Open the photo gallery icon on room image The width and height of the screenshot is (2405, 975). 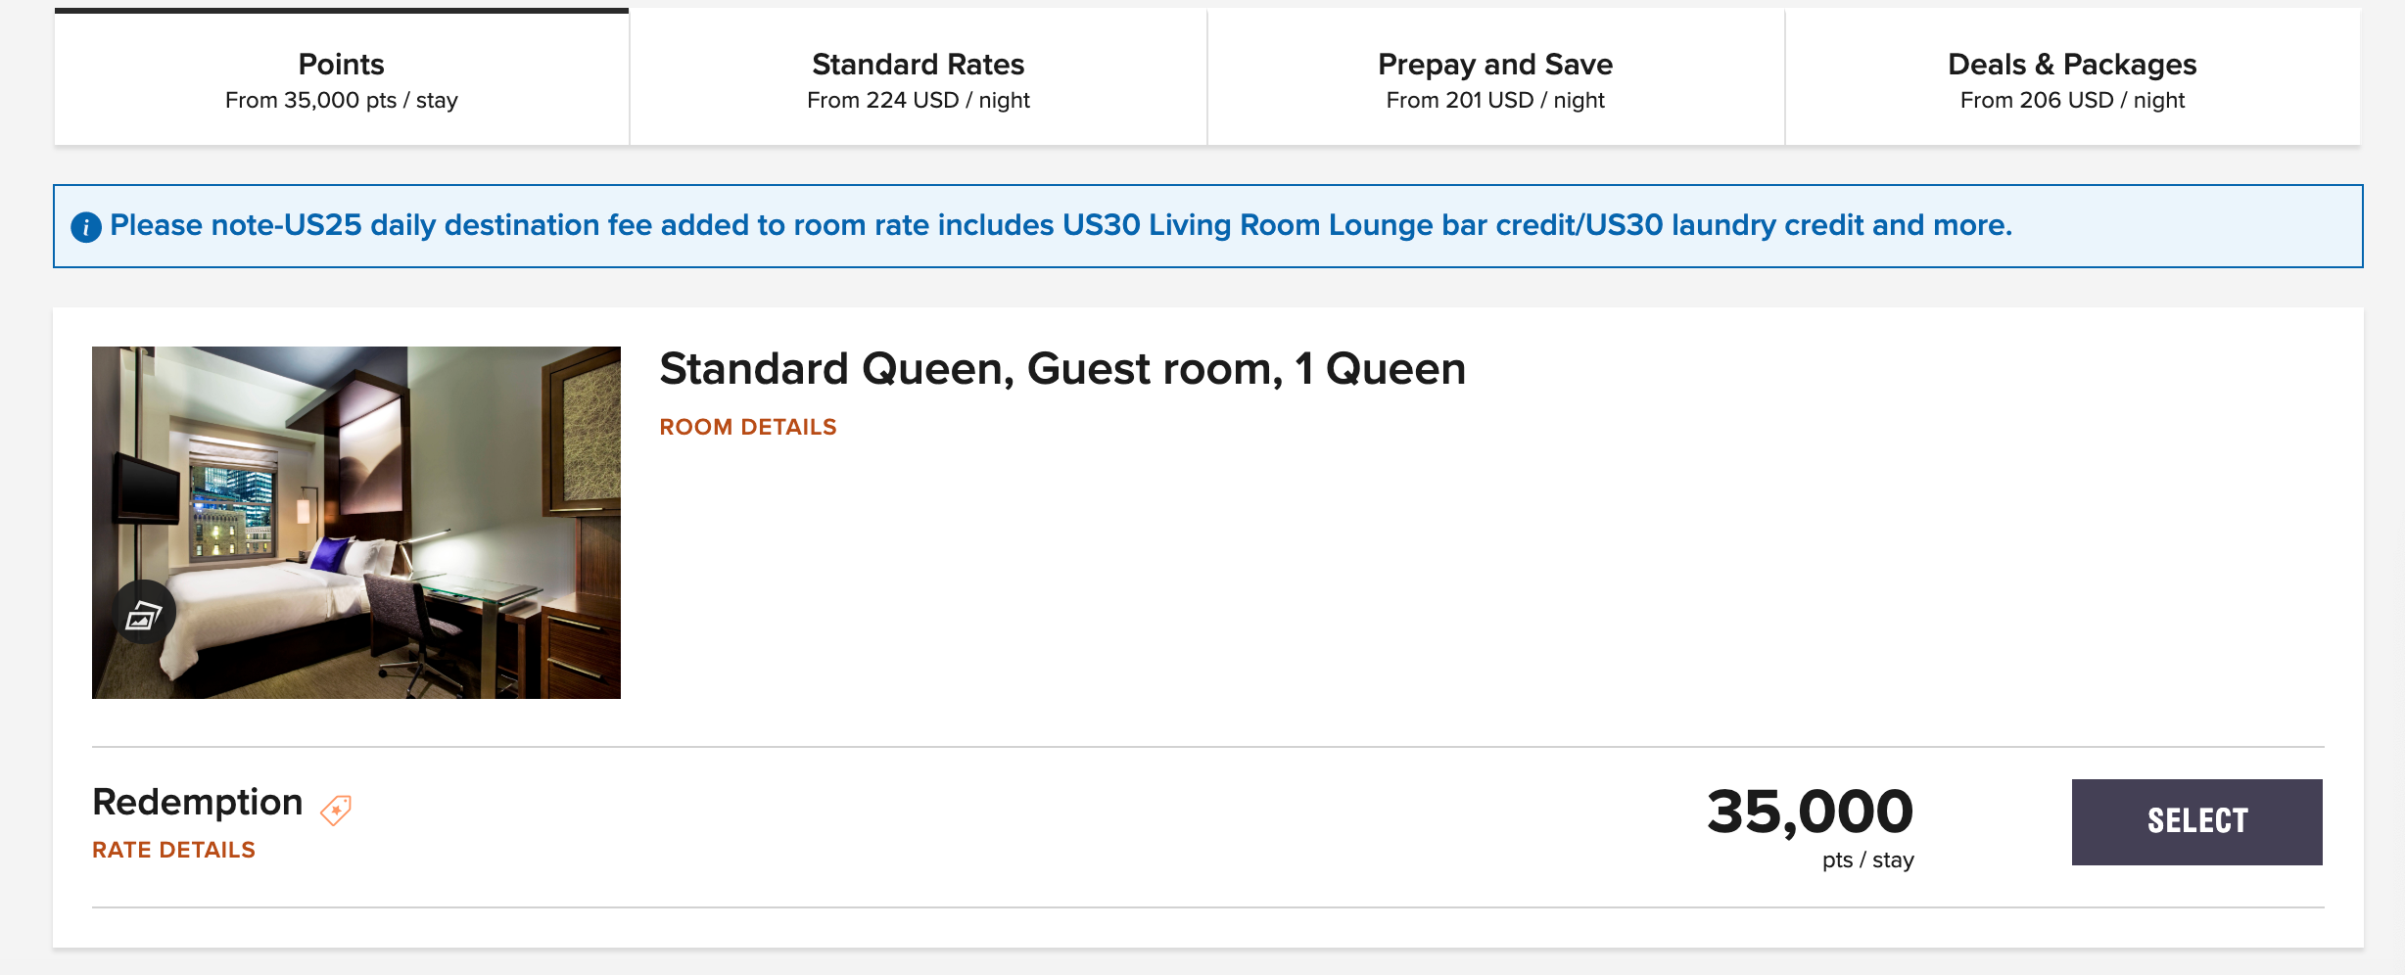[x=144, y=614]
